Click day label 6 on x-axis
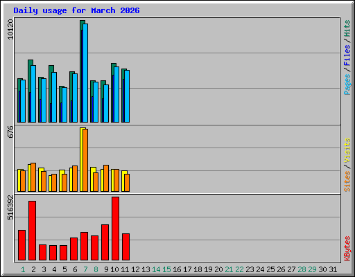 pyautogui.click(x=75, y=269)
